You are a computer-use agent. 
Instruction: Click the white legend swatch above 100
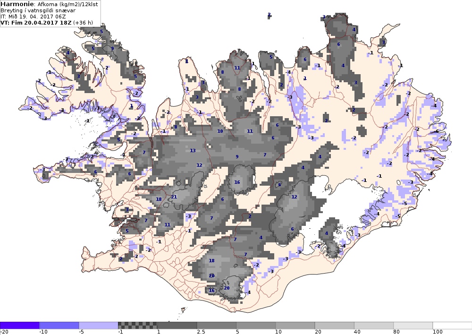click(x=453, y=326)
